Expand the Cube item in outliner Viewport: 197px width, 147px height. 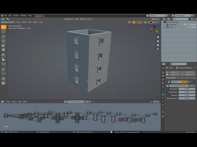165,27
